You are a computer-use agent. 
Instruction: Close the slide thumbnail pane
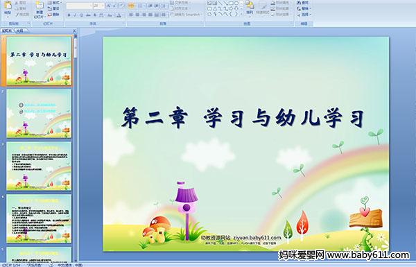click(x=75, y=31)
